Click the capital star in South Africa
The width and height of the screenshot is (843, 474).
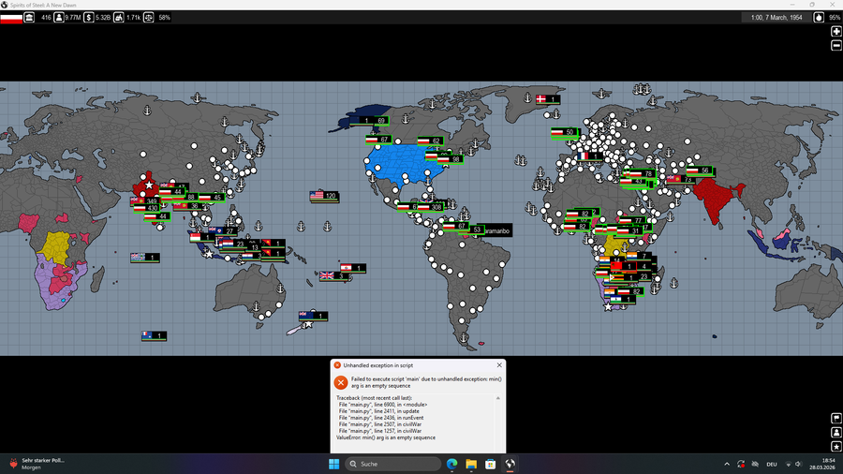(x=608, y=307)
